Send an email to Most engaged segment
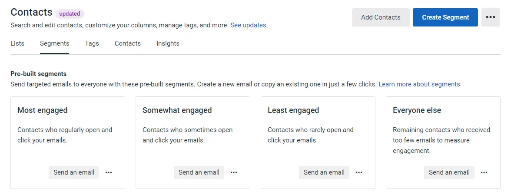The width and height of the screenshot is (511, 195). [x=74, y=172]
